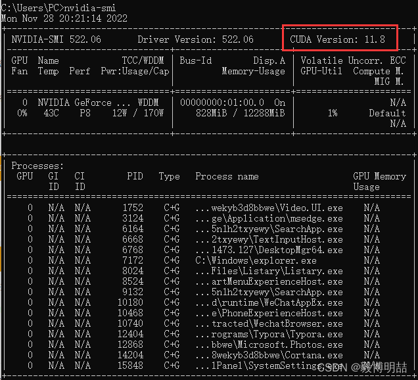This screenshot has width=418, height=380.
Task: Click PID '8024' in process list
Action: [133, 271]
